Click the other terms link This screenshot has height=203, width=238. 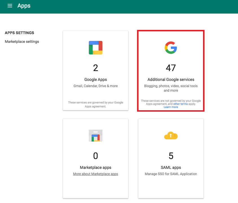pyautogui.click(x=180, y=104)
